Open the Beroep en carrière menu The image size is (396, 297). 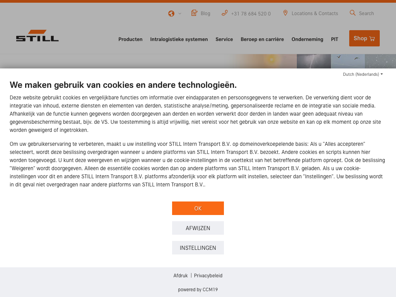click(262, 39)
